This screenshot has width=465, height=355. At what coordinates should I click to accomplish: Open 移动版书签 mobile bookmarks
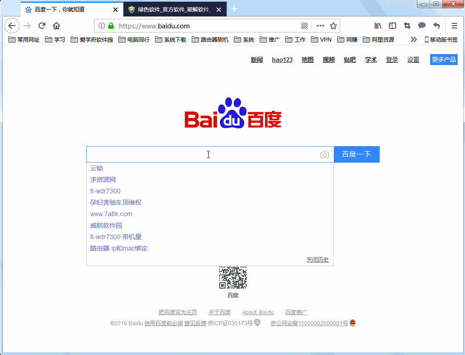[441, 39]
